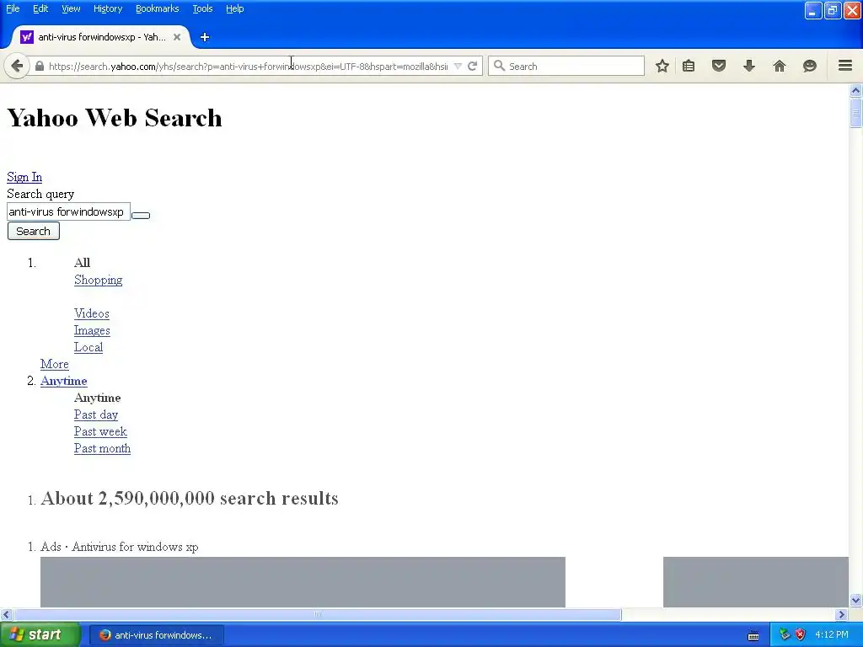
Task: Expand the More link
Action: 55,364
